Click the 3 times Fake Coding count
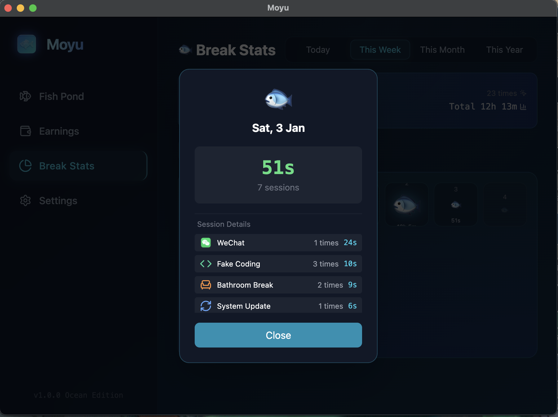 click(x=325, y=264)
